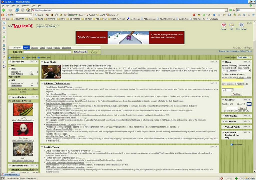Click the Change Layout icon
This screenshot has width=256, height=180.
[x=23, y=57]
